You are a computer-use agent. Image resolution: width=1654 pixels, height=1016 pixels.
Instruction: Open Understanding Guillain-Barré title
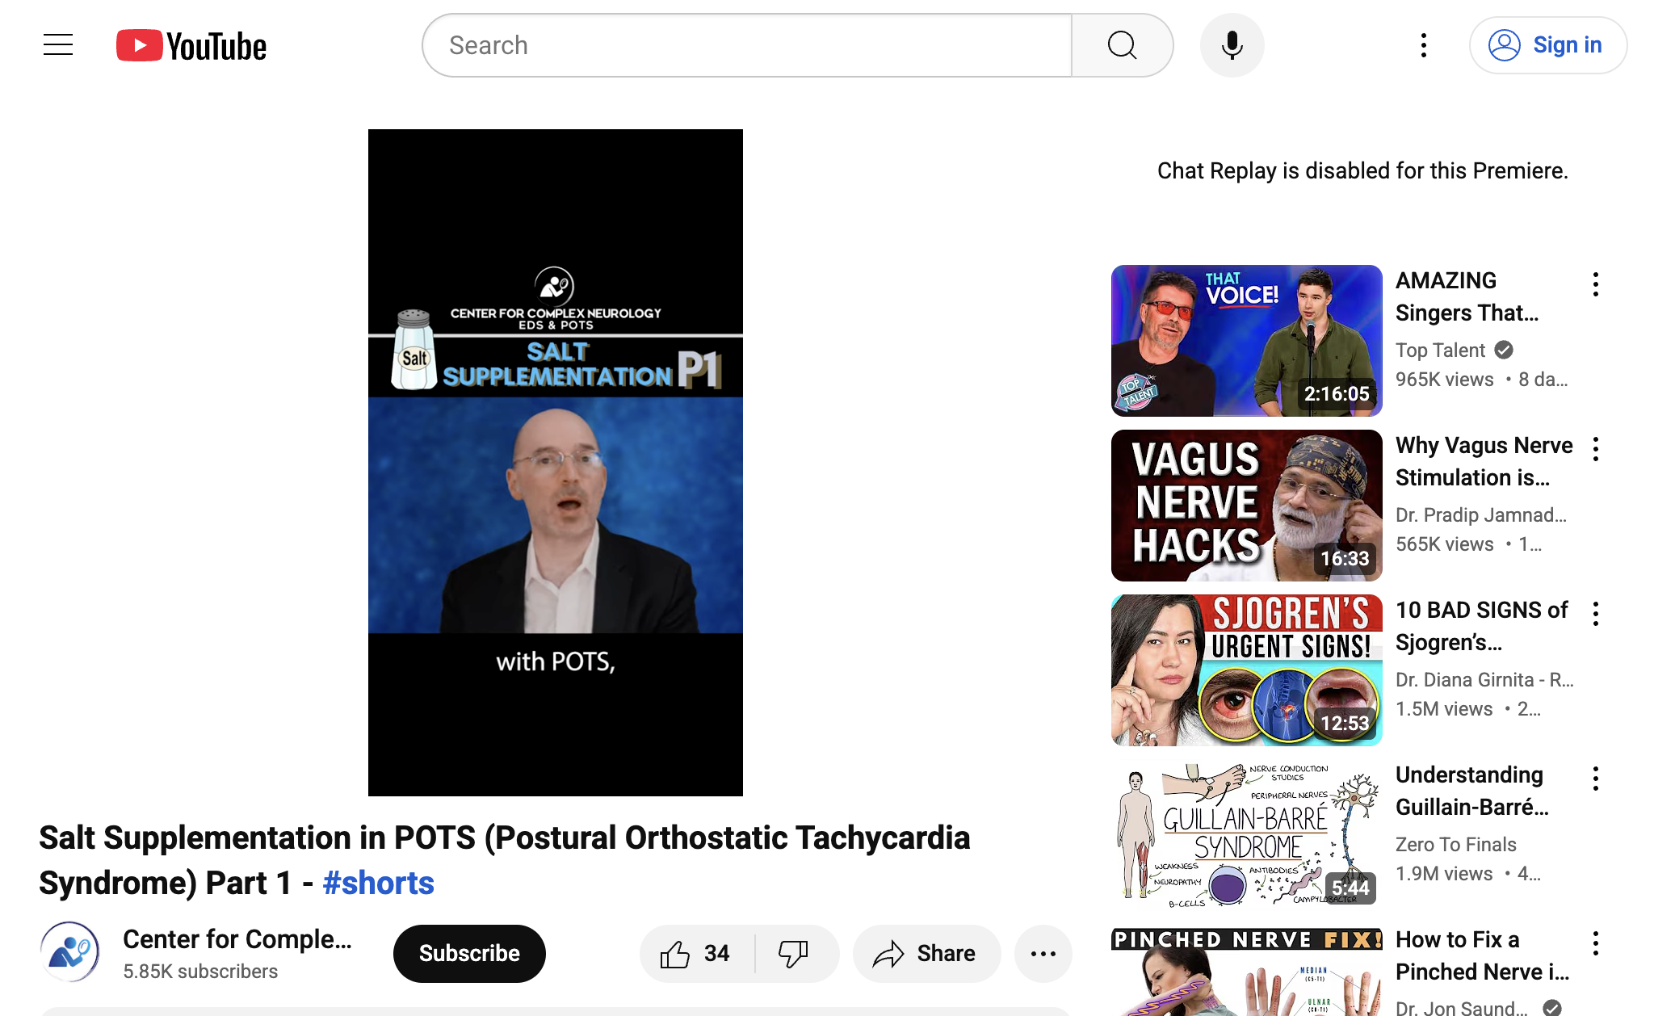tap(1471, 791)
